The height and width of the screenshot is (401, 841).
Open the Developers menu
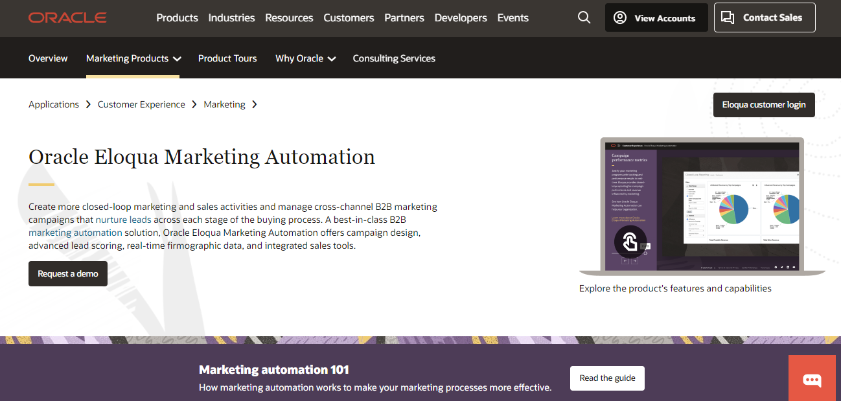pyautogui.click(x=461, y=18)
